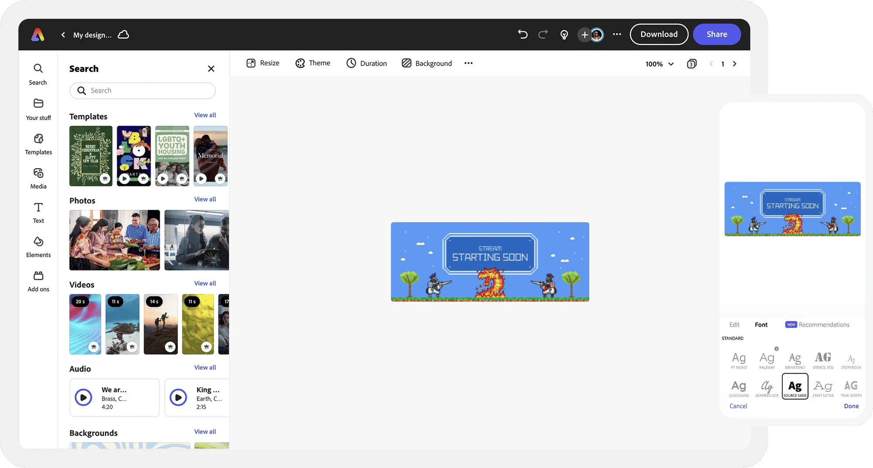
Task: Open the Media panel
Action: [x=38, y=179]
